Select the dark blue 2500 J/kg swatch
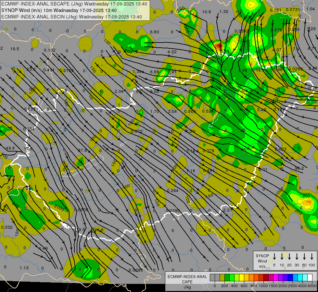 [x=290, y=278]
